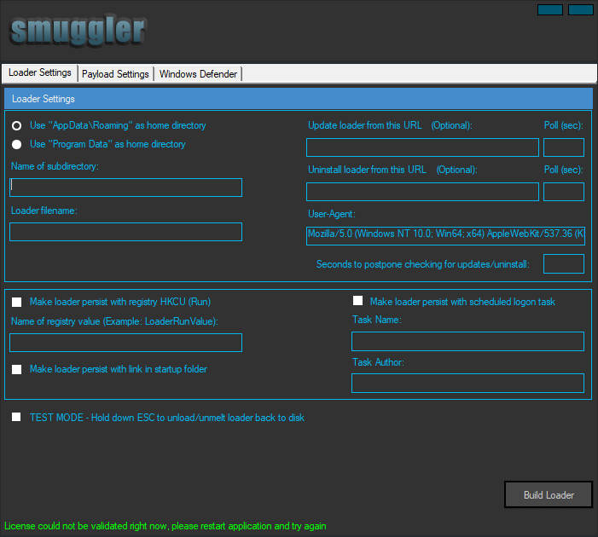
Task: Click the "Uninstall loader from this URL" label
Action: point(367,170)
